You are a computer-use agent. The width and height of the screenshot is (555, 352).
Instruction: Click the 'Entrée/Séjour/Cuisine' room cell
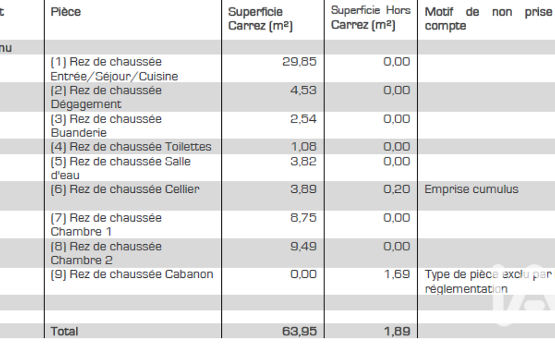[114, 69]
